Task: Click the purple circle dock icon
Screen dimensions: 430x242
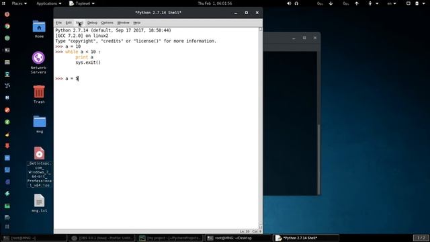Action: pos(7,182)
